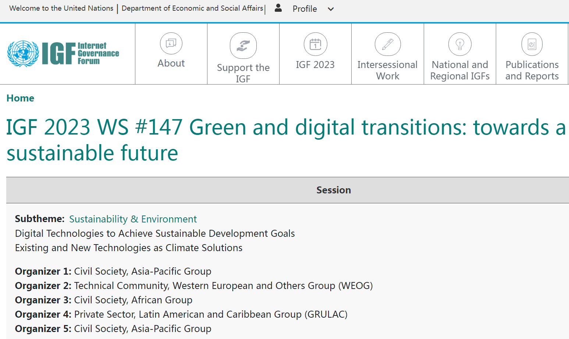The width and height of the screenshot is (569, 339).
Task: Go to the Home breadcrumb link
Action: point(20,98)
